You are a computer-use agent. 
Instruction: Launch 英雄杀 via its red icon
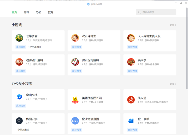(x=131, y=62)
